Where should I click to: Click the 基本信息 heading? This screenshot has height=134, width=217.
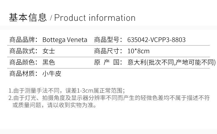pos(28,17)
